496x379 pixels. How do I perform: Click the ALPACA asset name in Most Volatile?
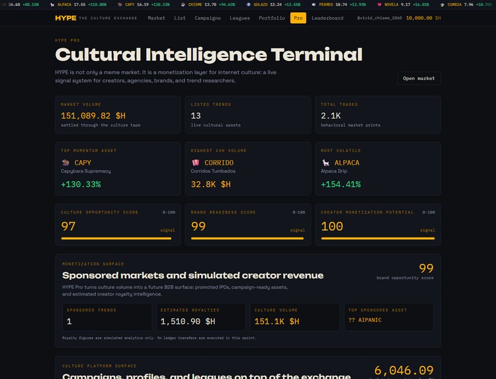click(x=347, y=163)
